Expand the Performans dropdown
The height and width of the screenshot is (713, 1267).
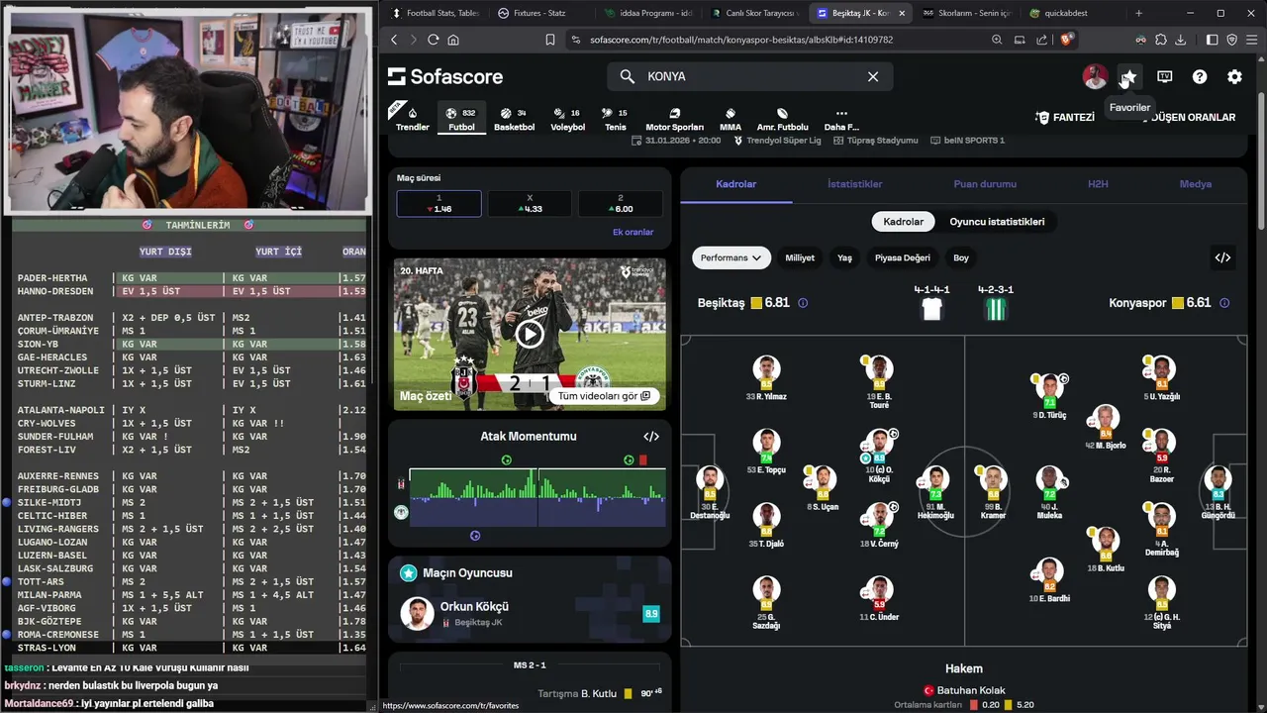coord(731,257)
